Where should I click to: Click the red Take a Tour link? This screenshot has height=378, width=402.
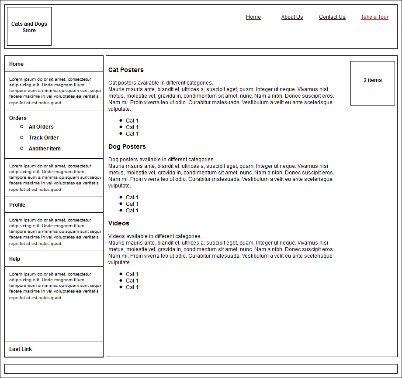[374, 17]
